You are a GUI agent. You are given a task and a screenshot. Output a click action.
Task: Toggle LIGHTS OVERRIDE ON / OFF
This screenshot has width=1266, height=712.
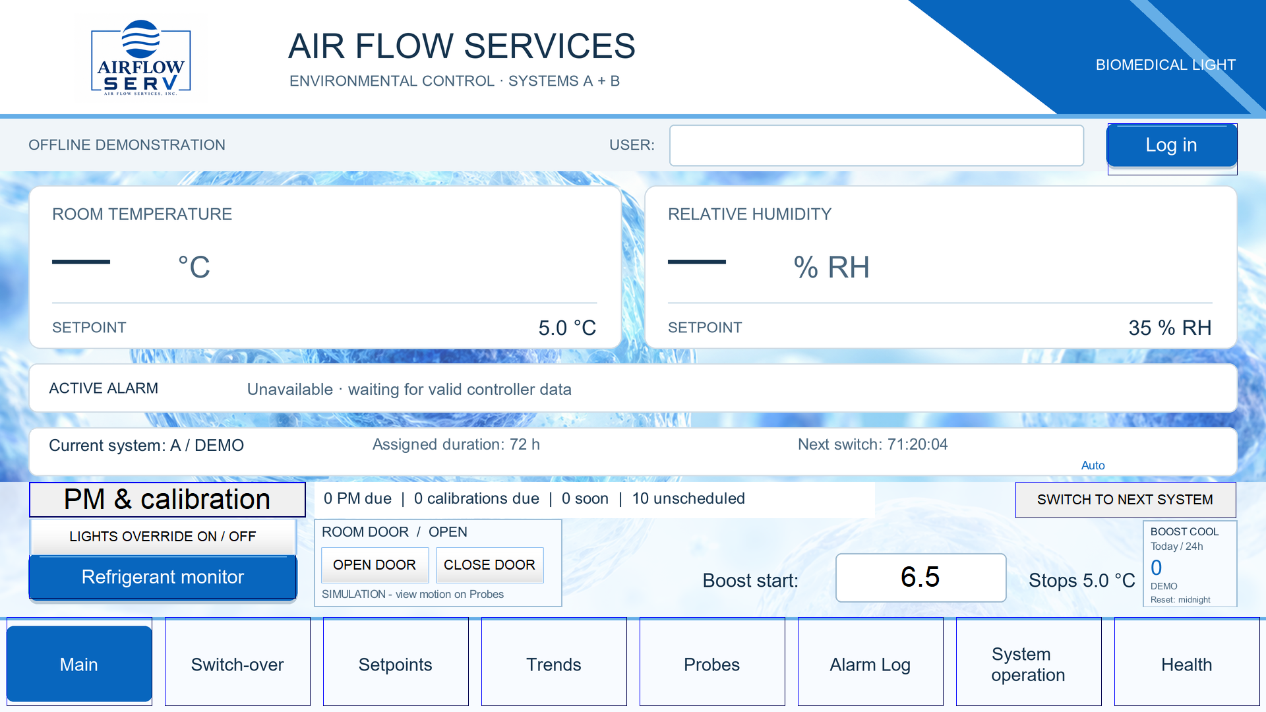(163, 537)
